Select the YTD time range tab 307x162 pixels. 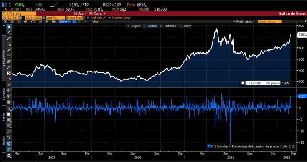(33, 22)
